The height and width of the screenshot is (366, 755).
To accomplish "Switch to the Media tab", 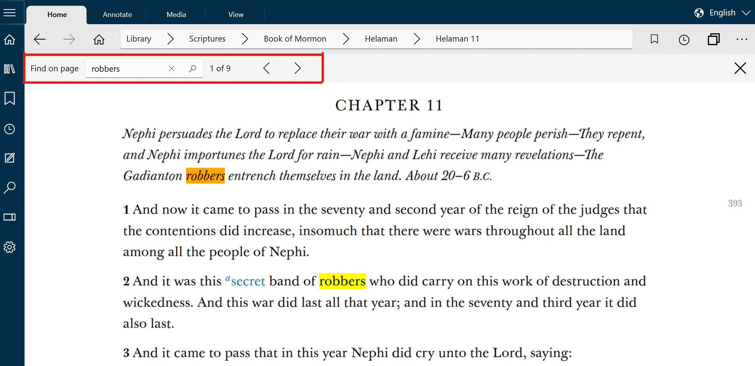I will [x=176, y=15].
